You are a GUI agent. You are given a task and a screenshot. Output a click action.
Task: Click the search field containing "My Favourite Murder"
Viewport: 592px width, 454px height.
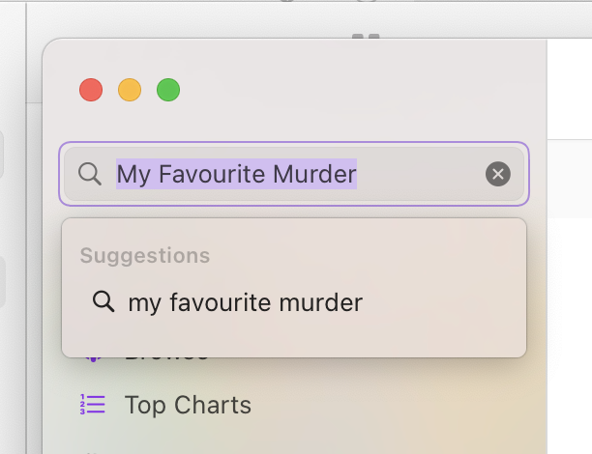tap(294, 174)
